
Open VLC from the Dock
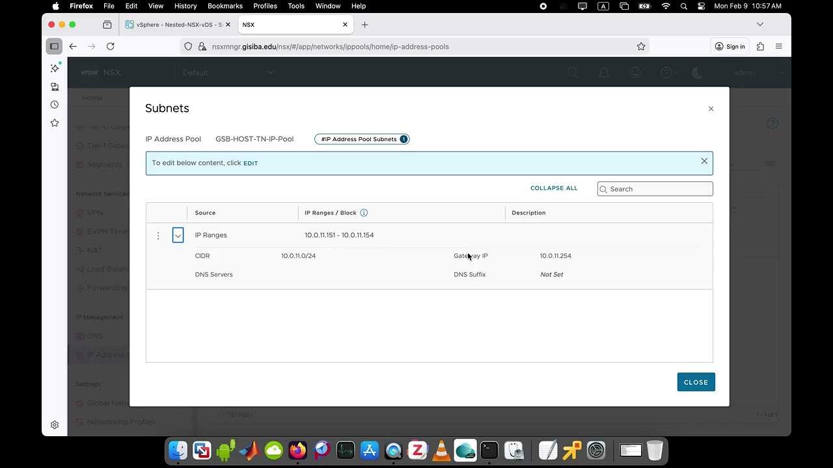(441, 450)
